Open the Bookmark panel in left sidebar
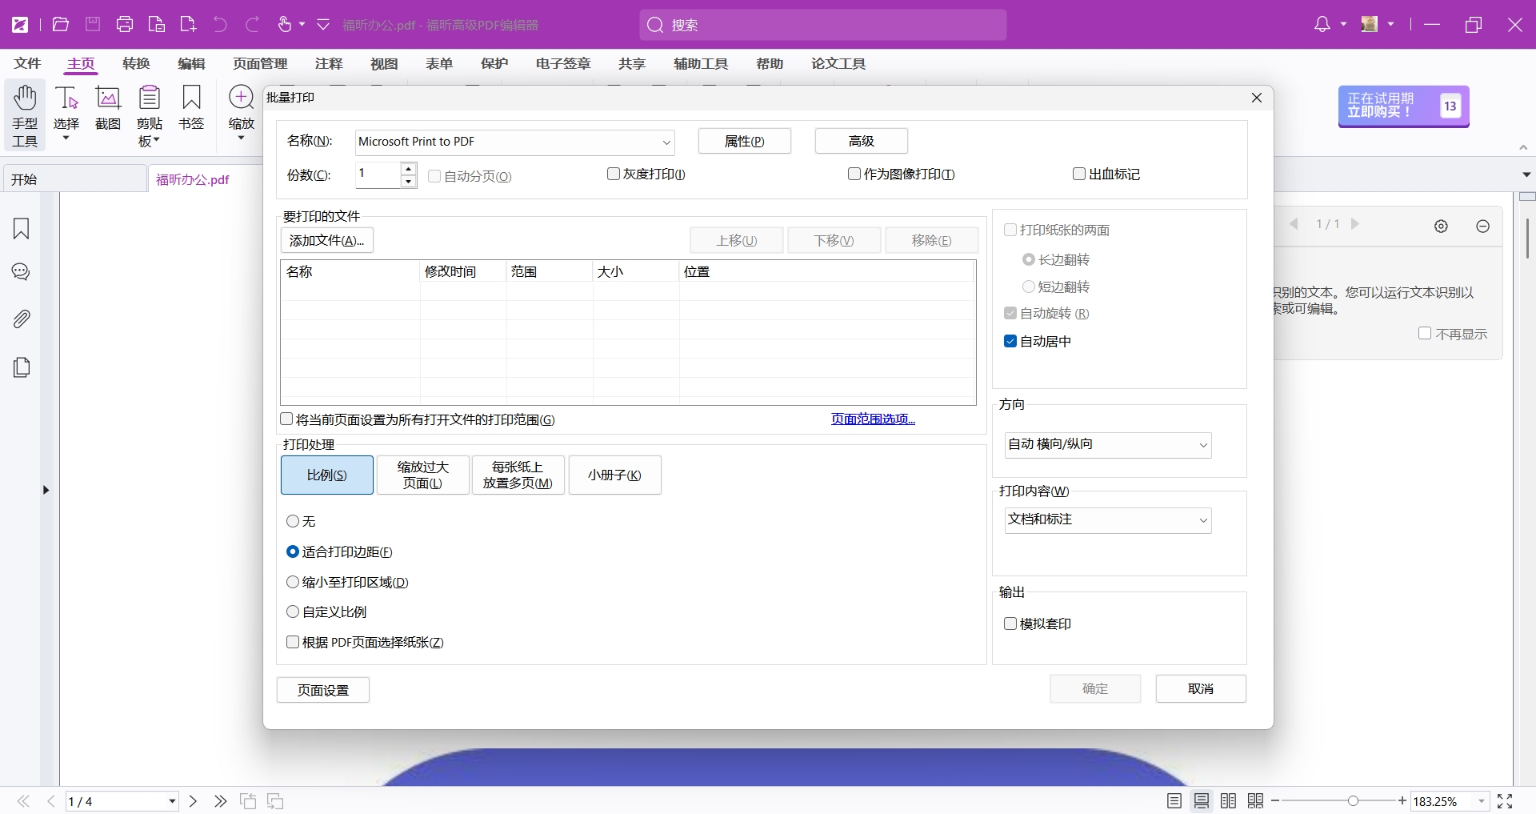This screenshot has height=814, width=1536. pyautogui.click(x=22, y=229)
